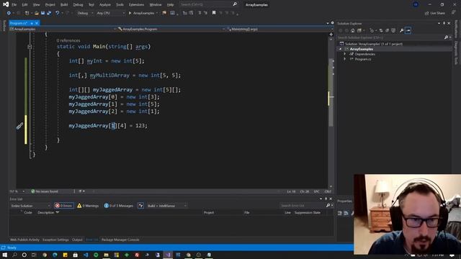The height and width of the screenshot is (259, 461).
Task: Open the Build menu
Action: pos(64,5)
